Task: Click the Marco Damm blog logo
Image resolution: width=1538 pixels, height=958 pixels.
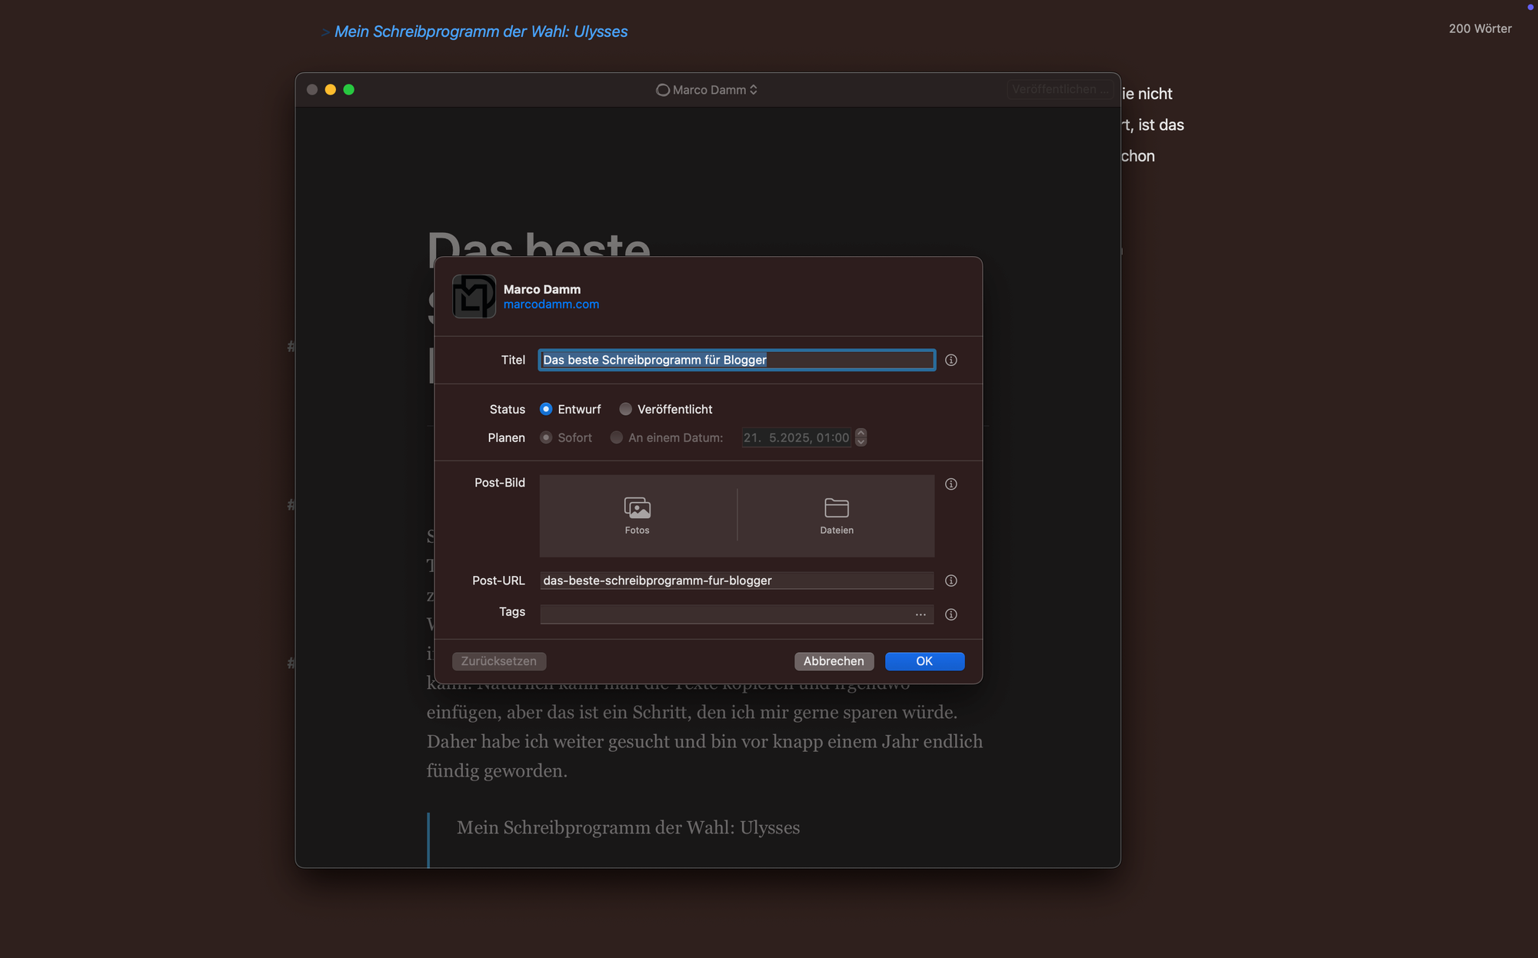Action: click(x=474, y=297)
